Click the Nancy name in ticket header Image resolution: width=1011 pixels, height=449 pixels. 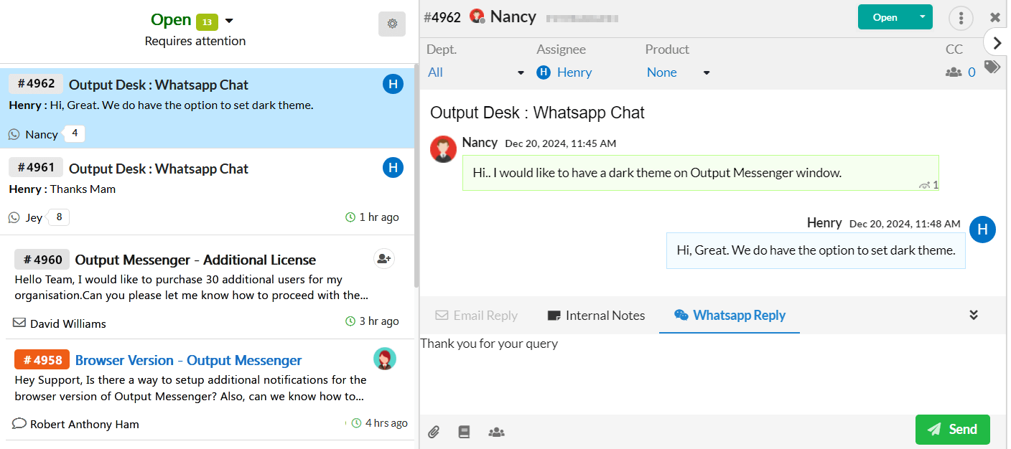tap(513, 17)
